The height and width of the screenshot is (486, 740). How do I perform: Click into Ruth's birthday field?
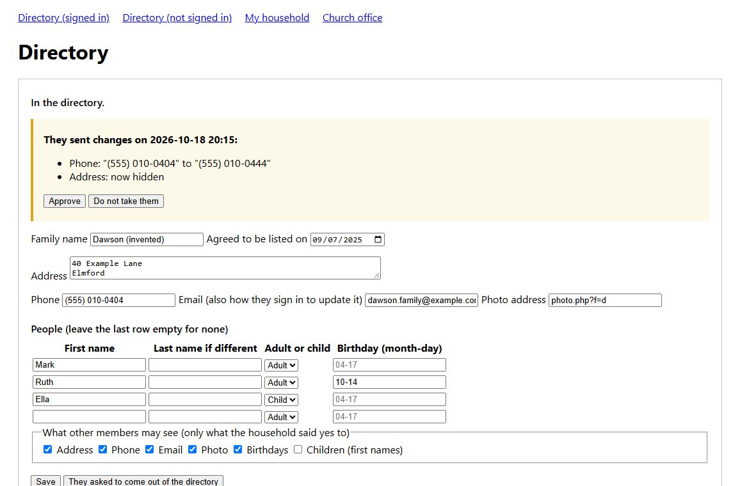click(x=389, y=382)
